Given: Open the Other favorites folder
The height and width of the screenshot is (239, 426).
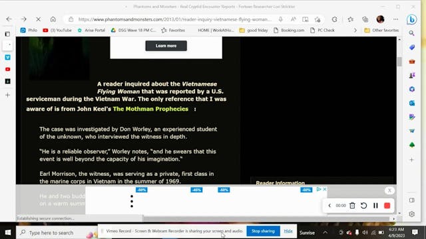Looking at the screenshot, I should pyautogui.click(x=381, y=31).
